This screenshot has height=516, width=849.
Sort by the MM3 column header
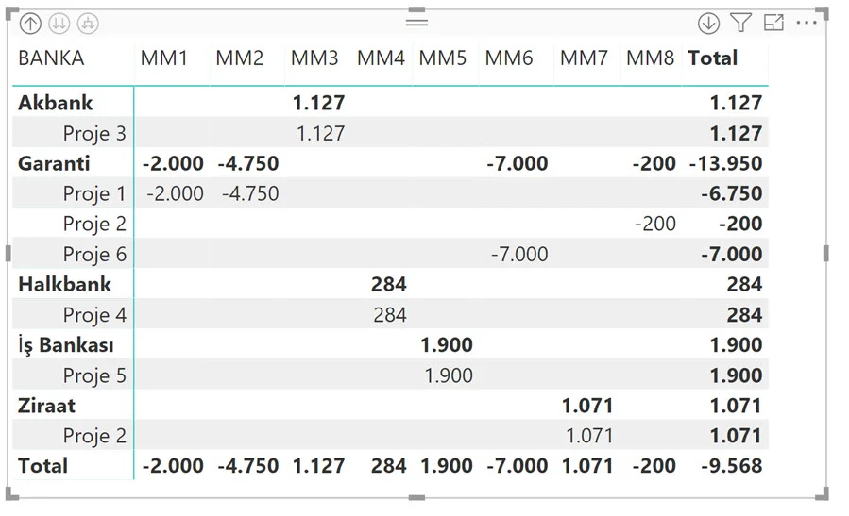[x=314, y=58]
